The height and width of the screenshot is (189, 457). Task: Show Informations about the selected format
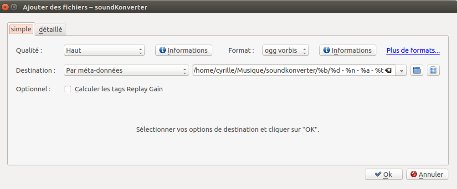tap(348, 50)
